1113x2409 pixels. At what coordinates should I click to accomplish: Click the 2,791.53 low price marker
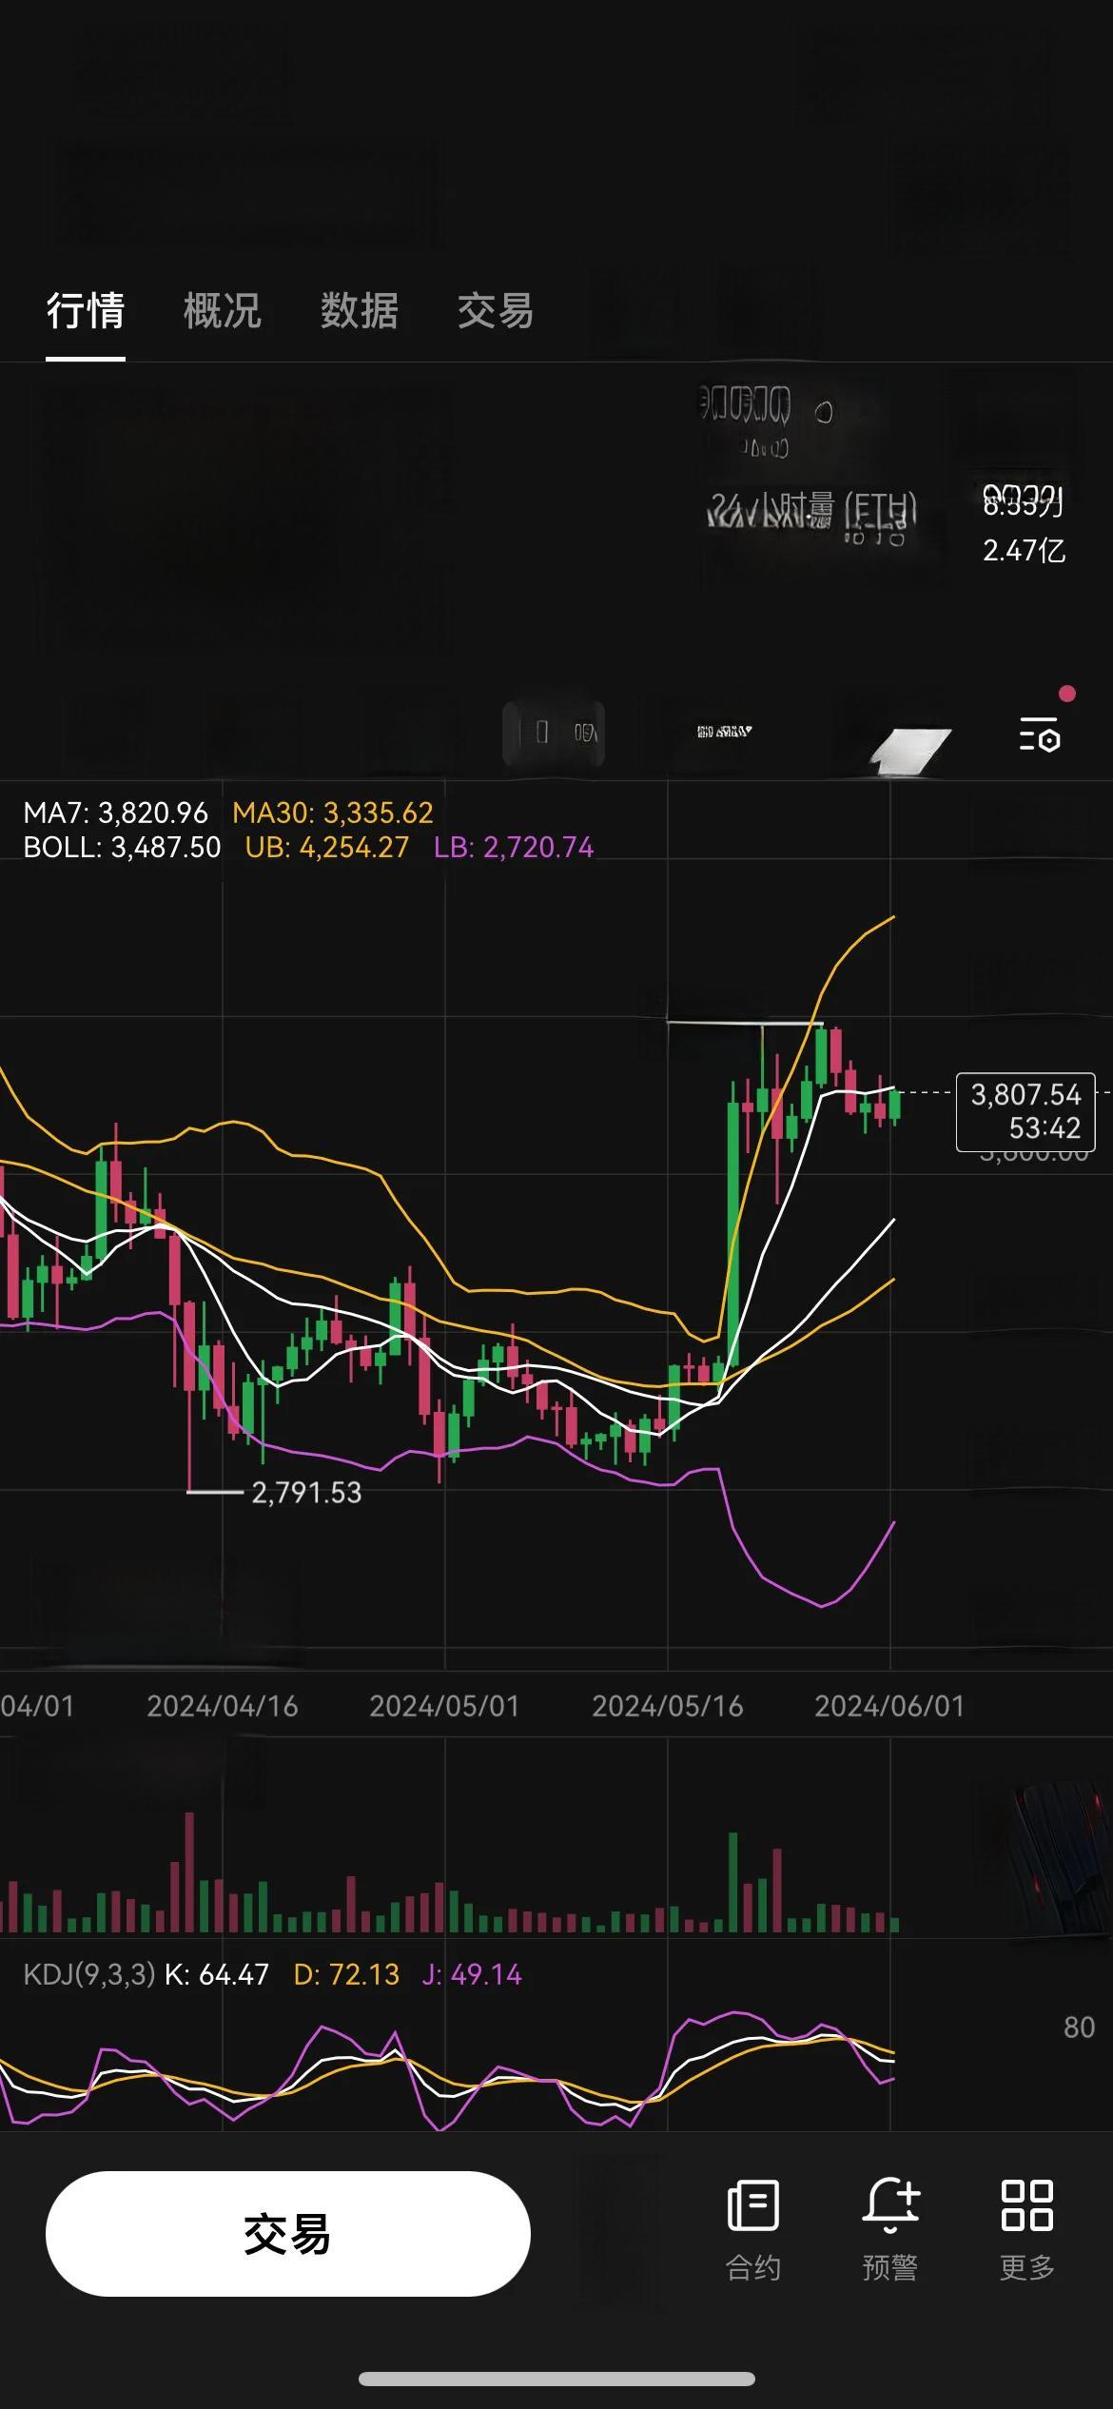pyautogui.click(x=306, y=1493)
